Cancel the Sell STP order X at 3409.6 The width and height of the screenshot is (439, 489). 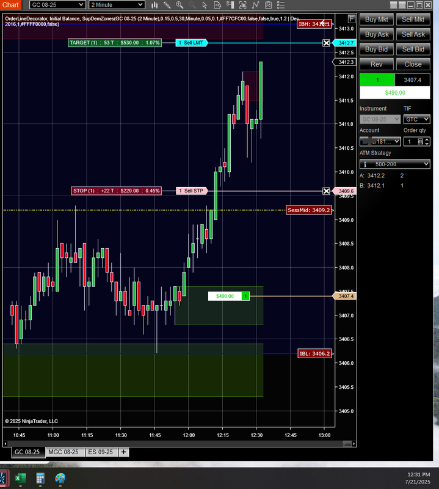pos(326,191)
